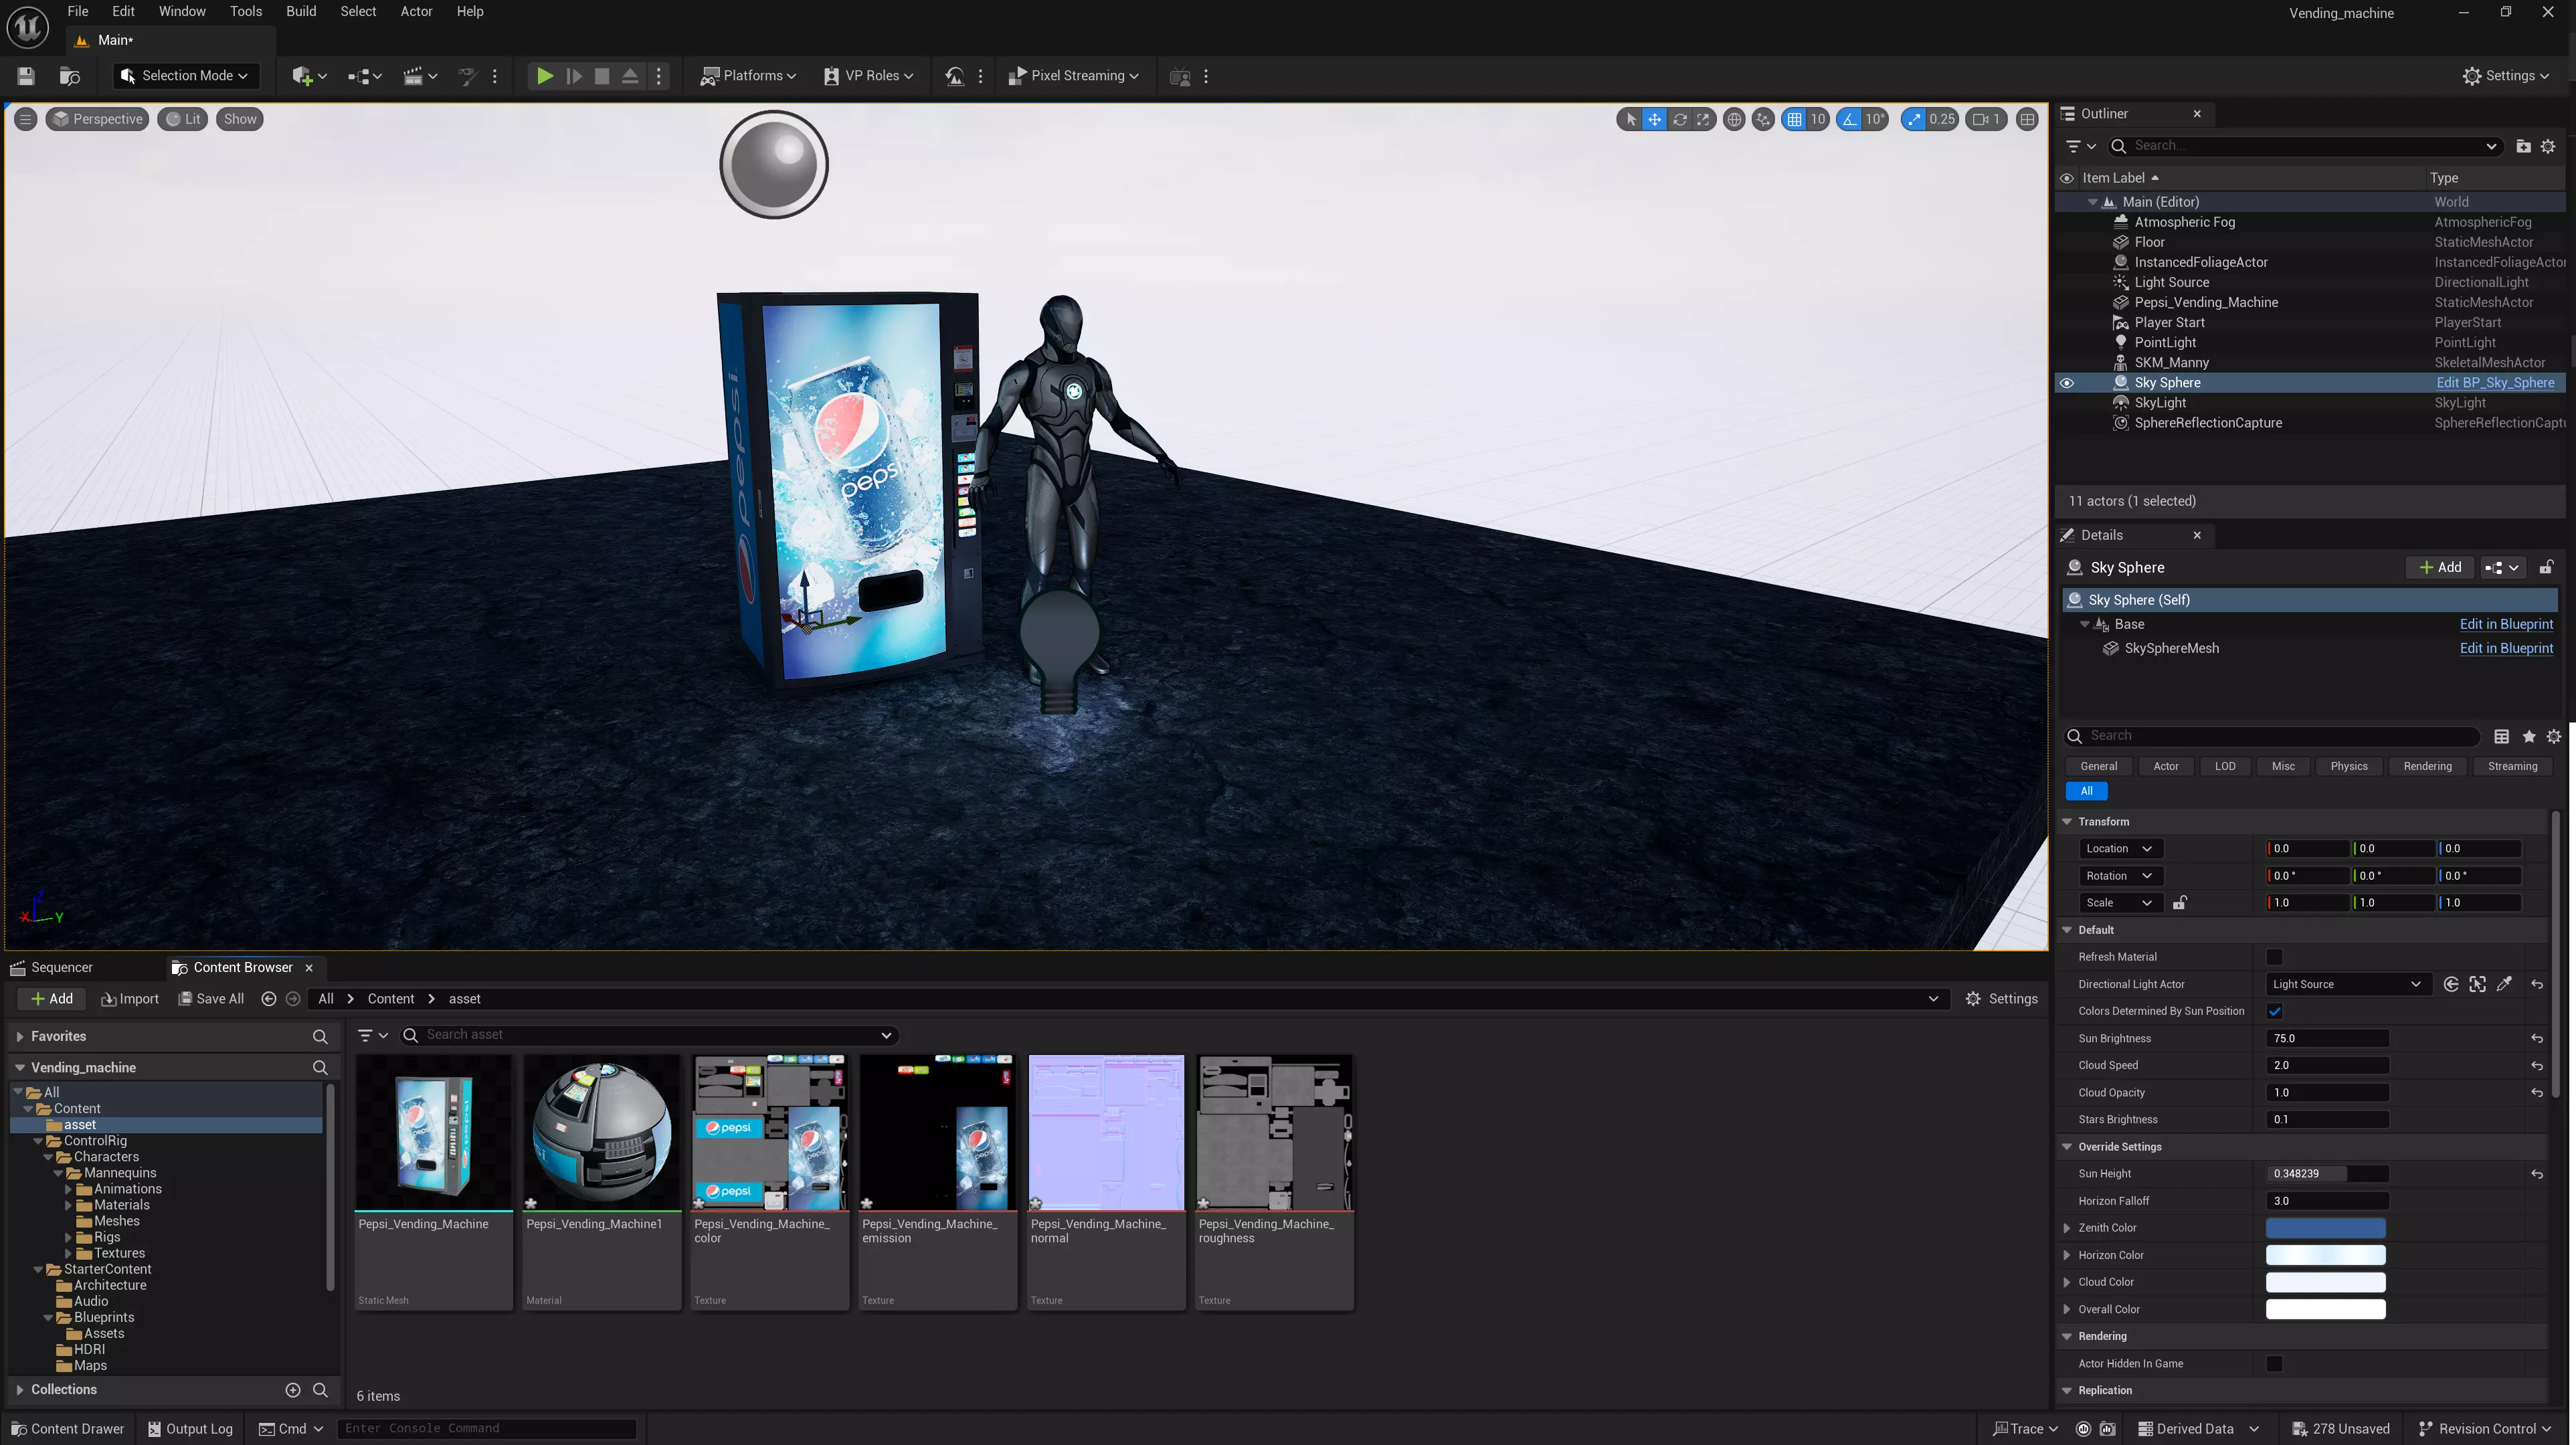The height and width of the screenshot is (1445, 2576).
Task: Click the Stop playback icon
Action: coord(602,76)
